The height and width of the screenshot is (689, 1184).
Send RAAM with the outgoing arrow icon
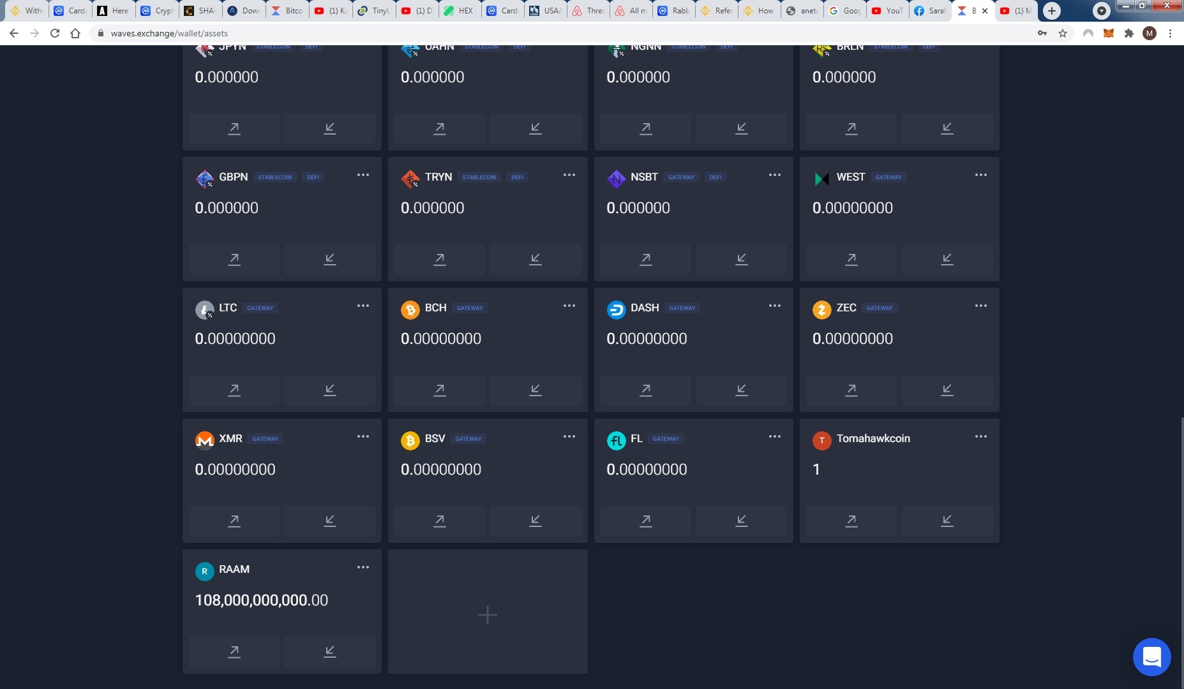tap(234, 652)
